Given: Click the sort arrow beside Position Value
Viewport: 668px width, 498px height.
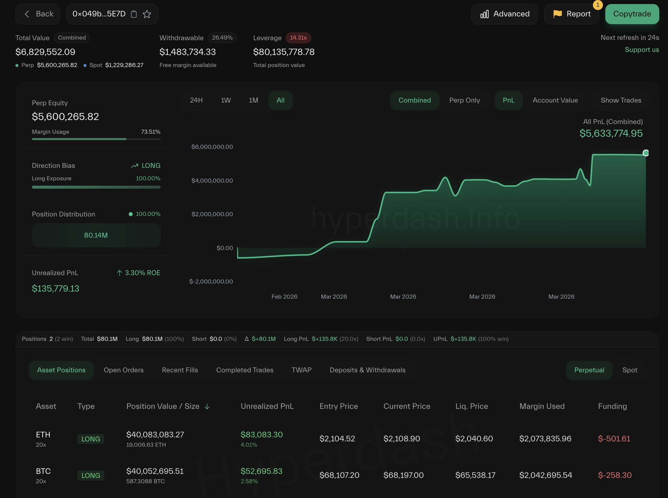Looking at the screenshot, I should pos(207,407).
